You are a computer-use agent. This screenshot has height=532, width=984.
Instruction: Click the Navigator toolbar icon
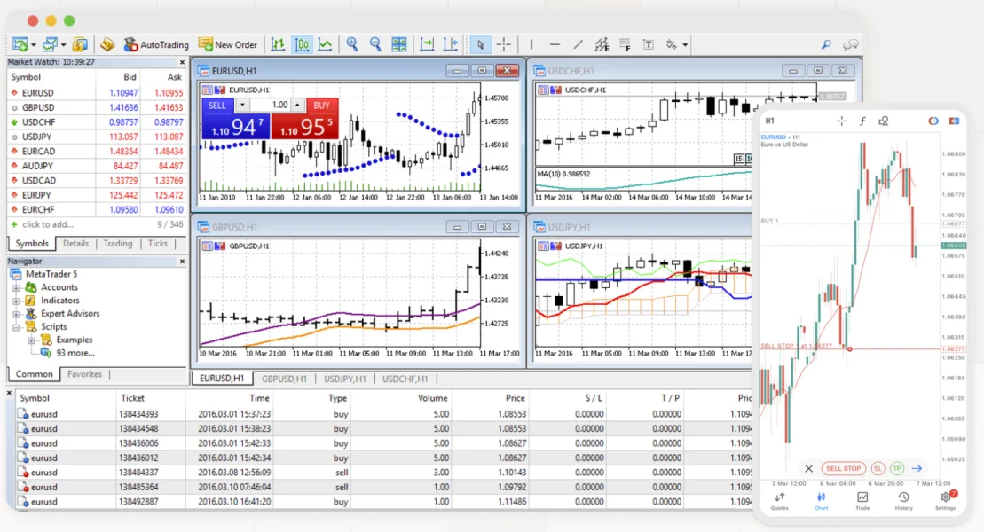click(107, 44)
